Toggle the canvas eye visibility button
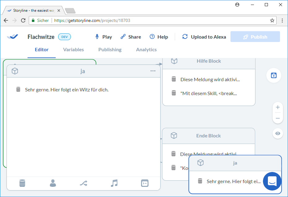Screen dimensions: 288x197 [277, 133]
